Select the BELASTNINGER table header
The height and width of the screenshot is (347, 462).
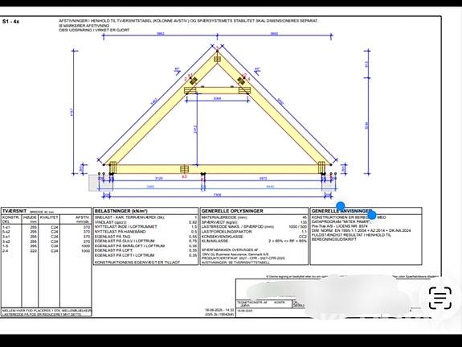[121, 211]
